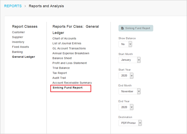Open the Show Balance dropdown
This screenshot has width=187, height=134.
[x=125, y=44]
